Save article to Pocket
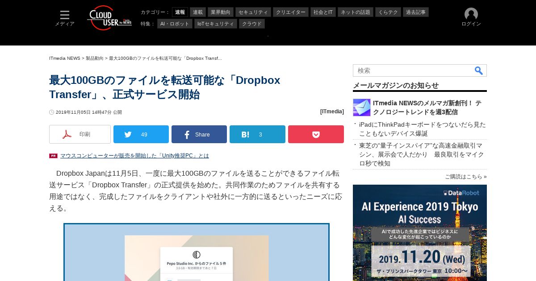The image size is (536, 281). 316,134
